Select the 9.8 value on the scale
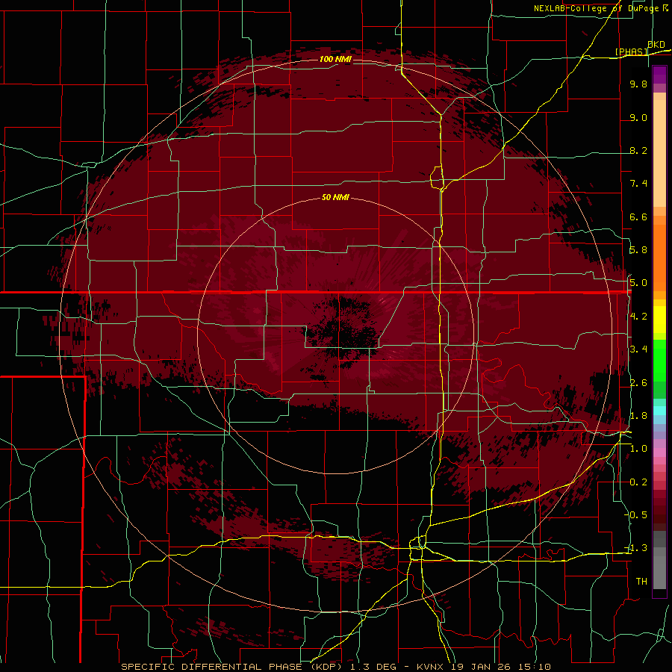Screen dimensions: 672x672 point(638,84)
